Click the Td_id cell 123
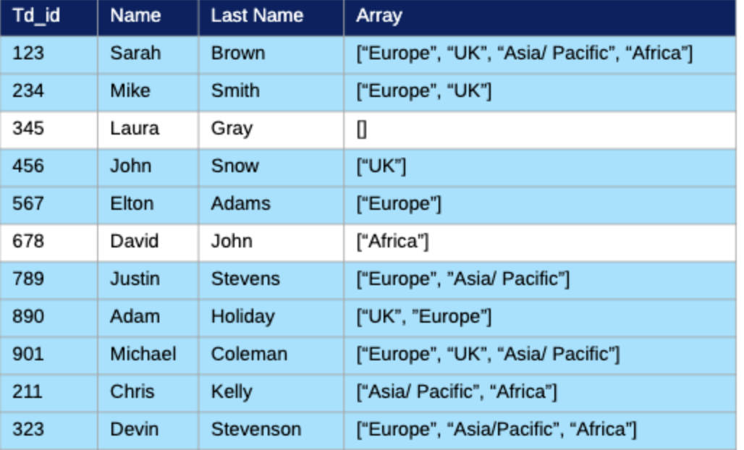Image resolution: width=744 pixels, height=450 pixels. pos(28,54)
